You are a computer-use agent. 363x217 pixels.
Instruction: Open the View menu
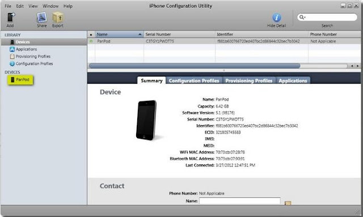click(33, 6)
